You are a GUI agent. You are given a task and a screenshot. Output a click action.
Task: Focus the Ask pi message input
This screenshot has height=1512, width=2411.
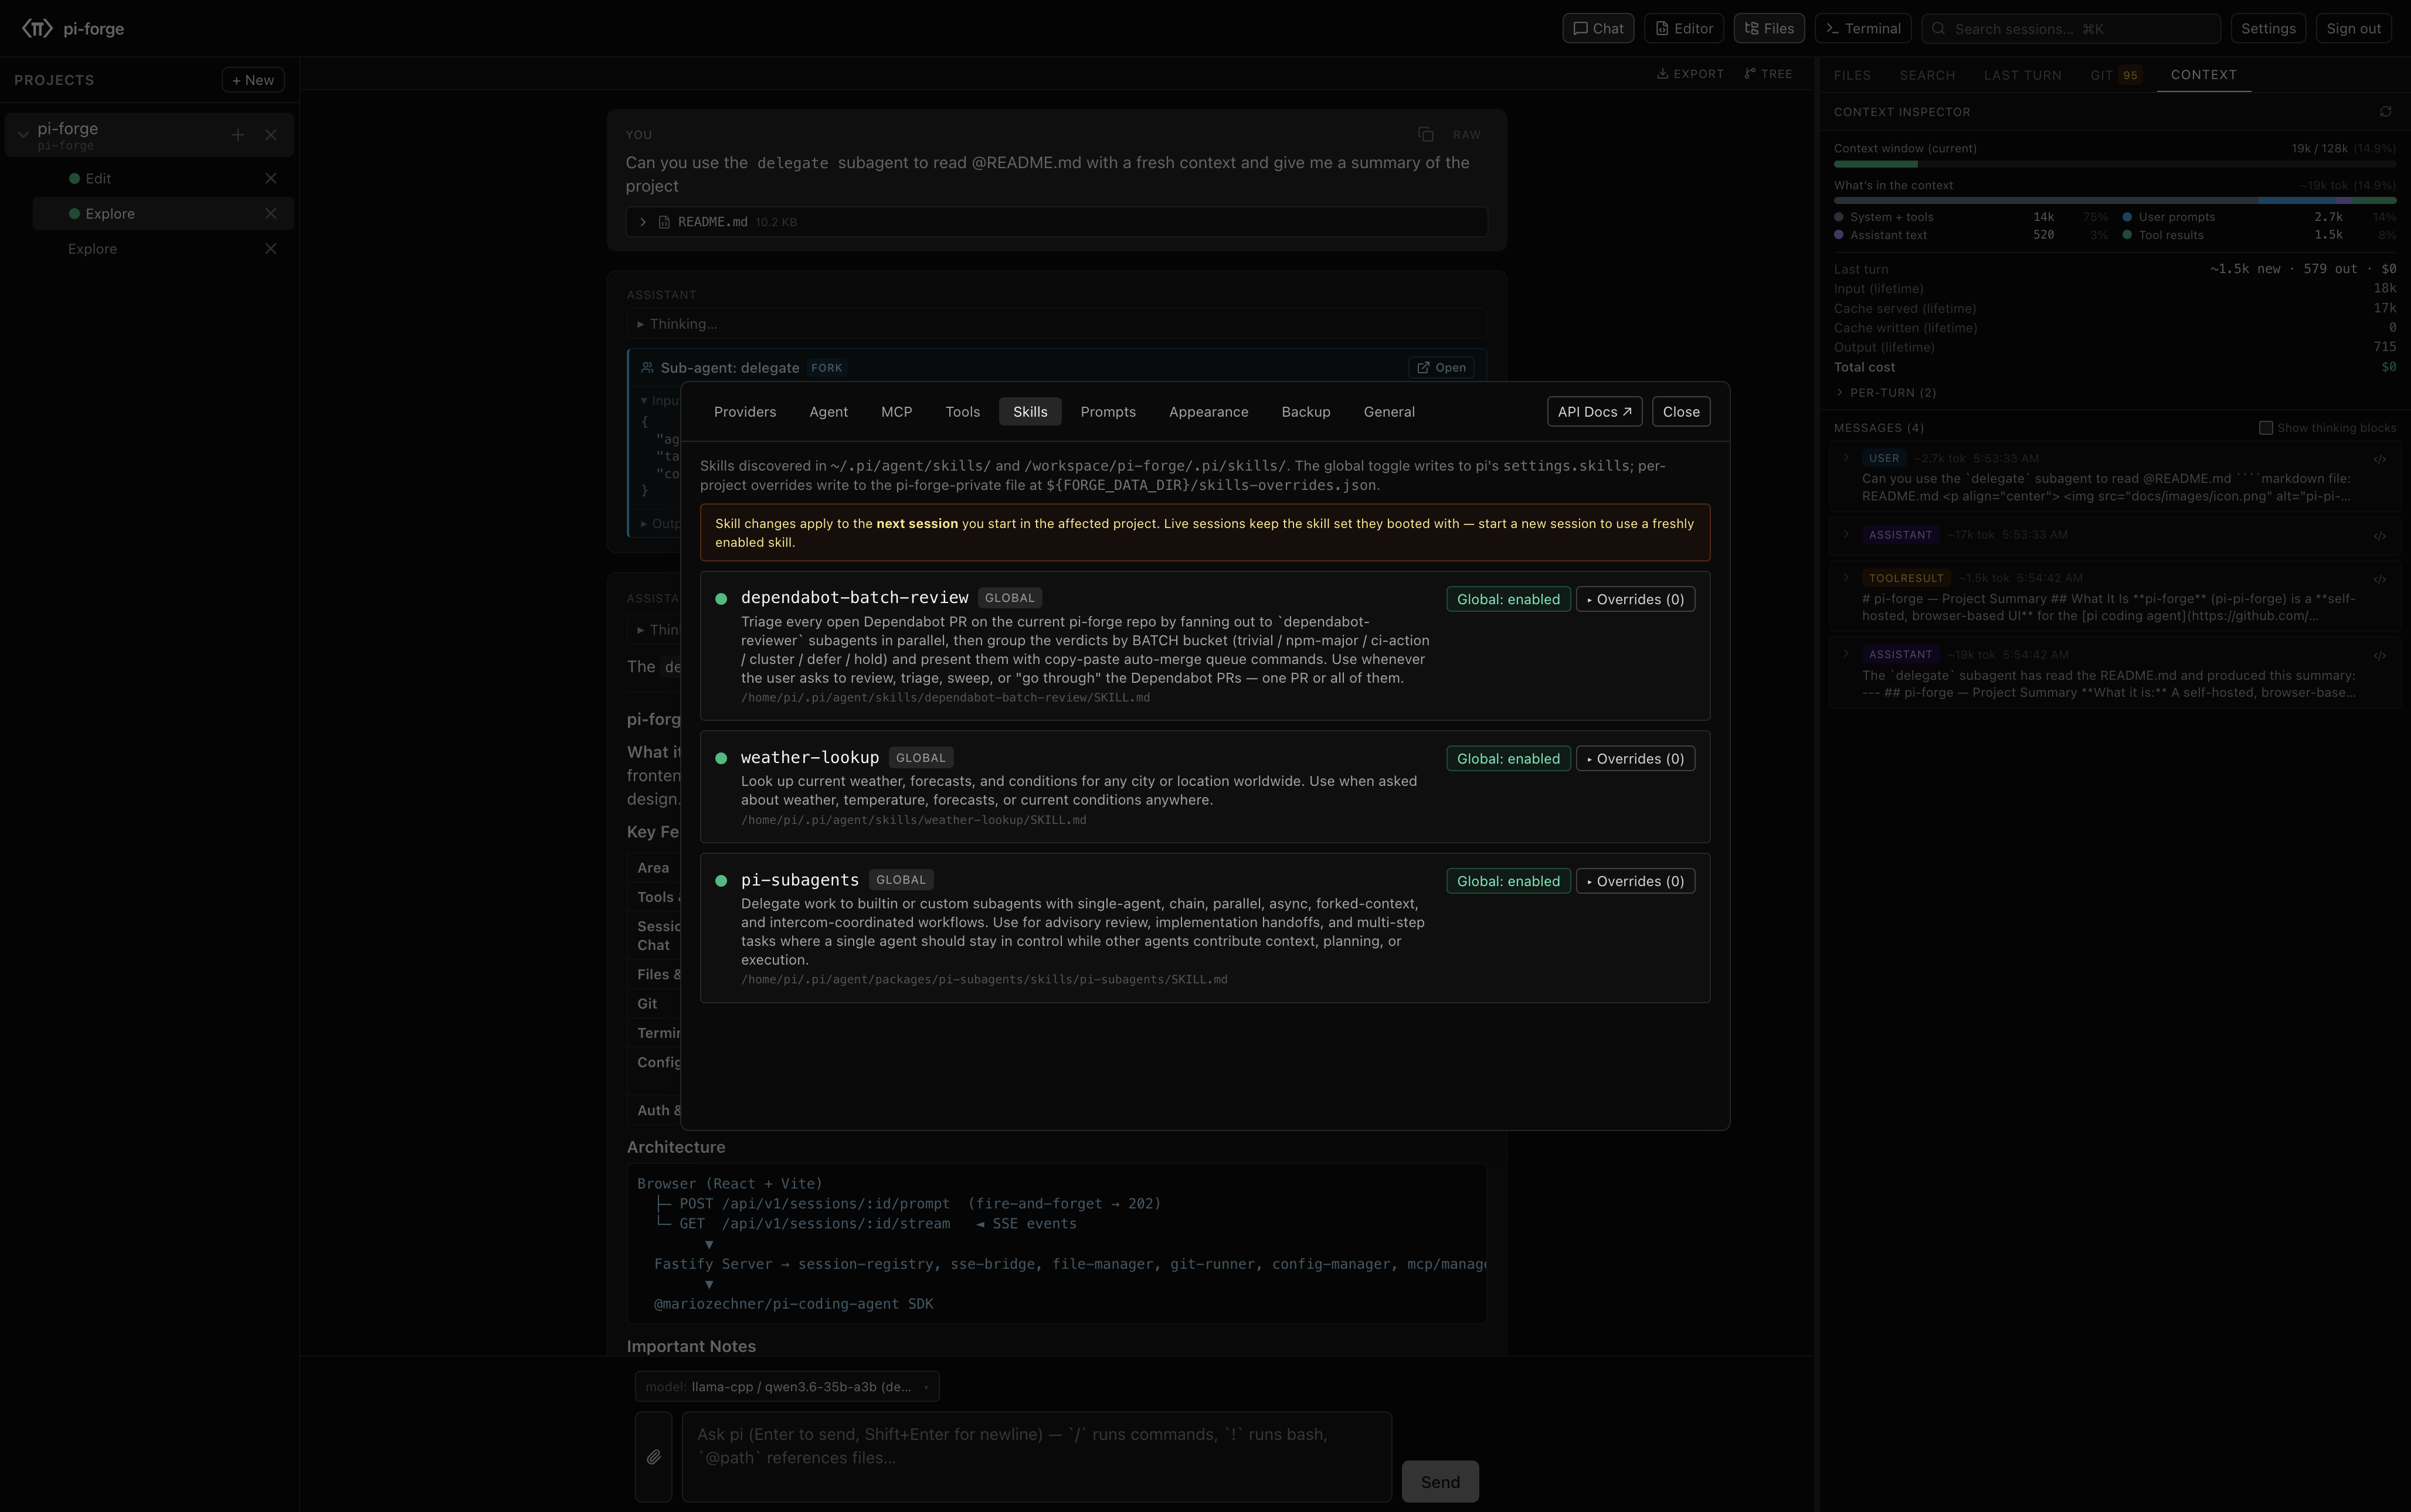pos(1037,1457)
